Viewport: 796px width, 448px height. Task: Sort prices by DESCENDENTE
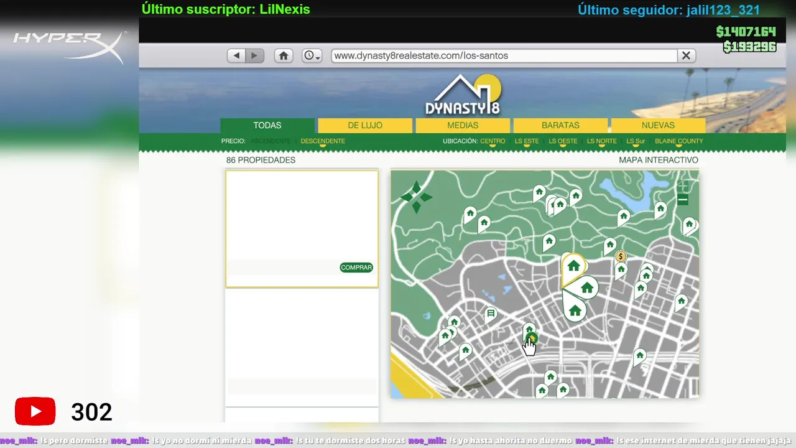point(323,141)
